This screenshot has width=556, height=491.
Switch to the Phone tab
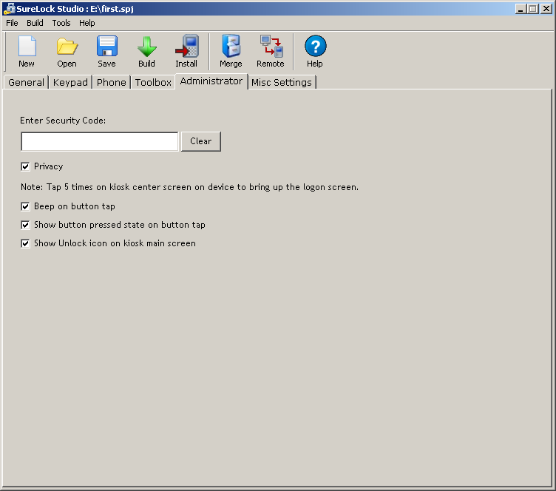click(112, 83)
